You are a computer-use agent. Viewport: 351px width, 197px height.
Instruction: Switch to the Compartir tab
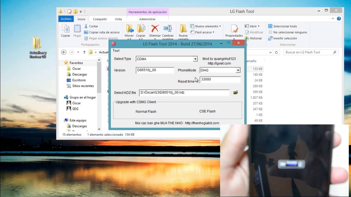point(100,19)
